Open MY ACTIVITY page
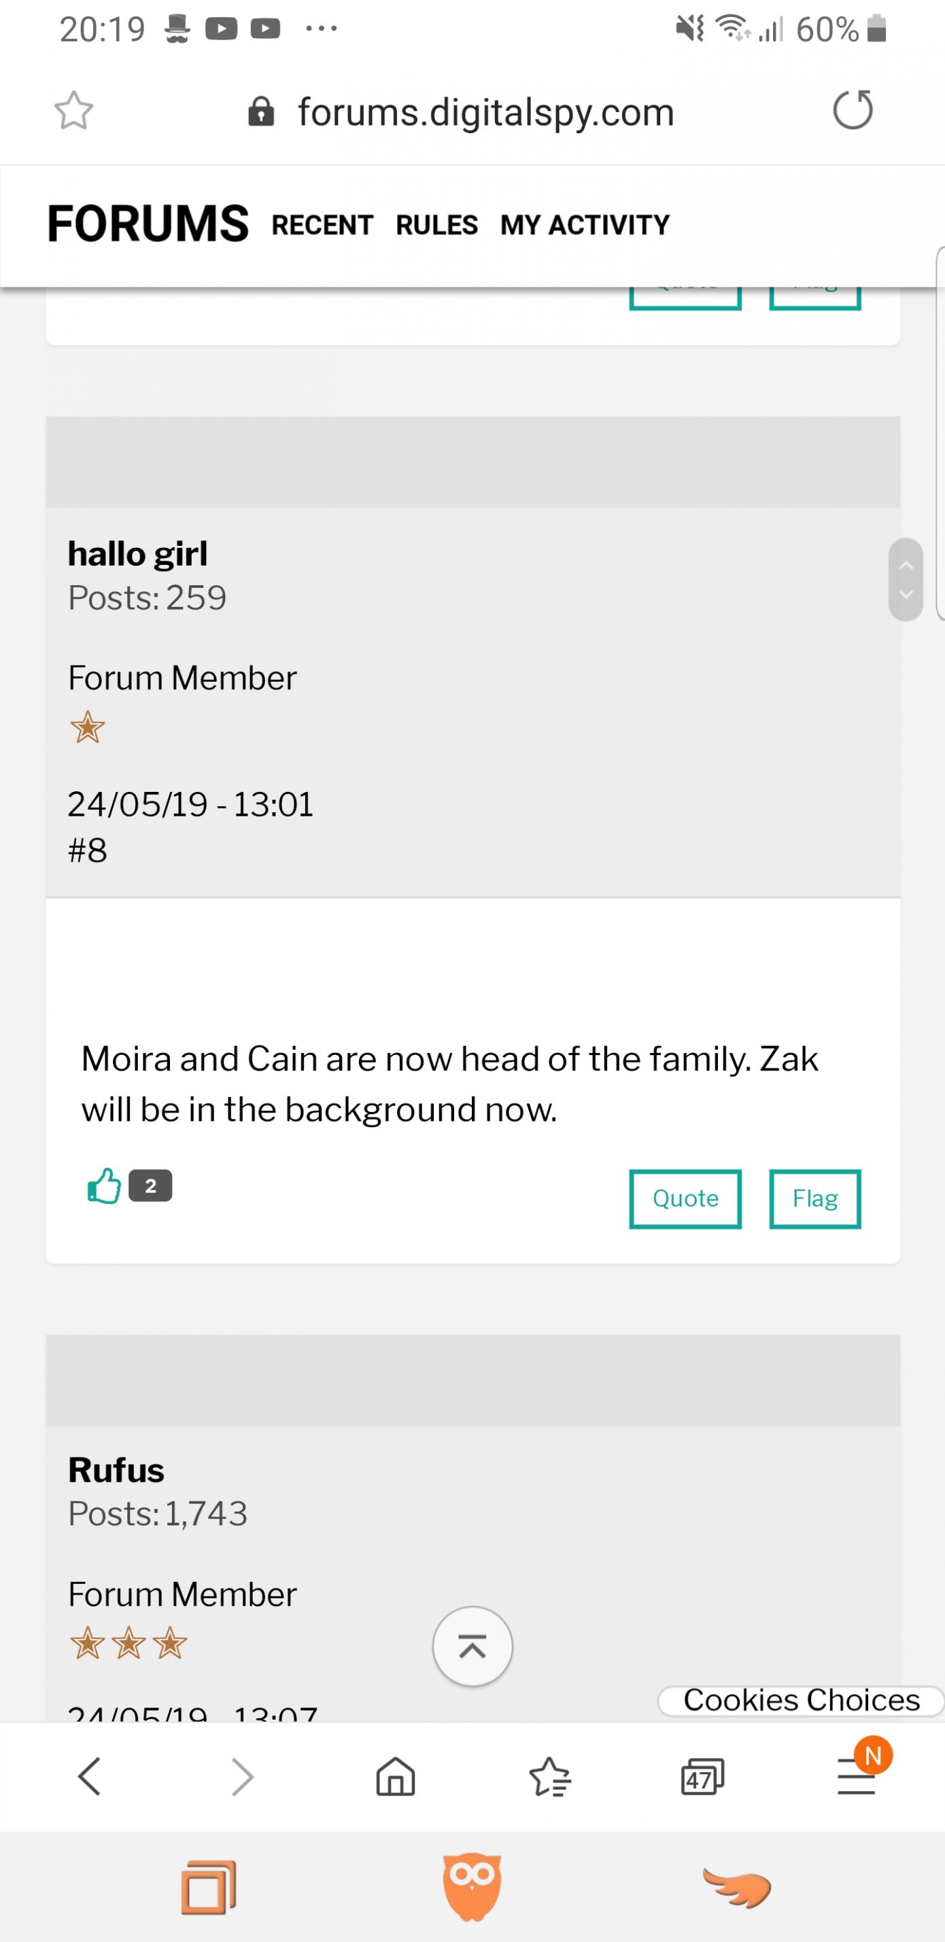The width and height of the screenshot is (945, 1942). (585, 225)
